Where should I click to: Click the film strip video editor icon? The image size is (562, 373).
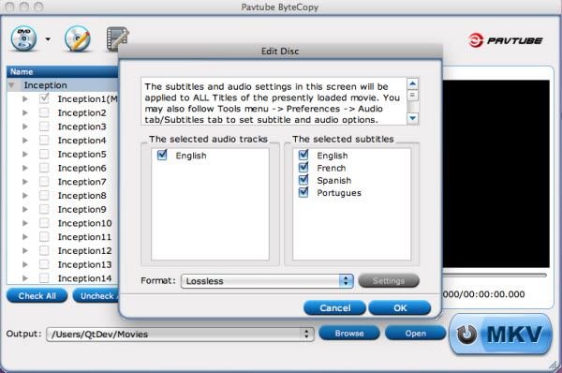point(117,38)
